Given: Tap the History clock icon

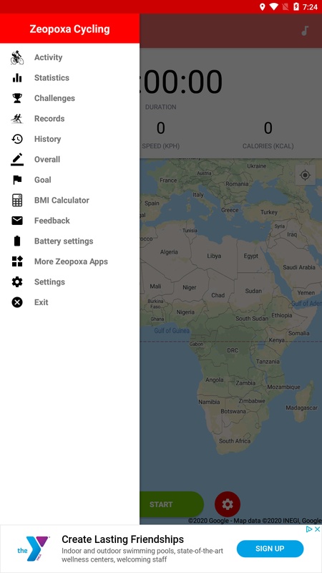Looking at the screenshot, I should coord(16,139).
